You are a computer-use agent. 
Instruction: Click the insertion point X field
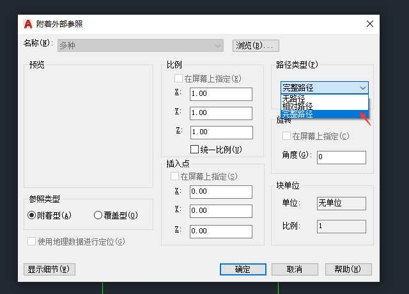(220, 192)
